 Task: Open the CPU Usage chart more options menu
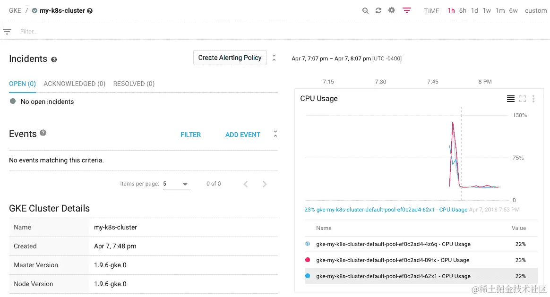533,99
